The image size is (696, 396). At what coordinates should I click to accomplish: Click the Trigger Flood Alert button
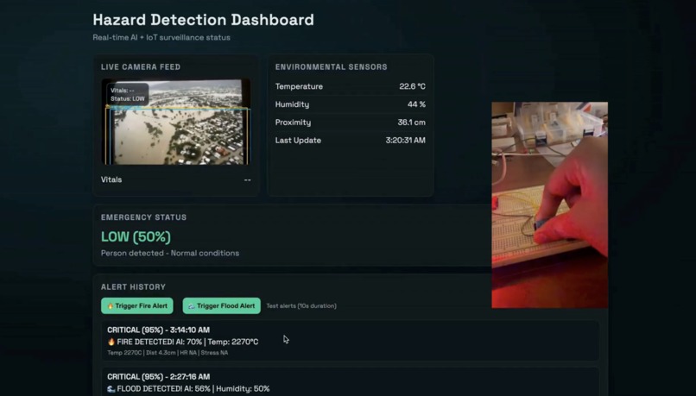222,306
